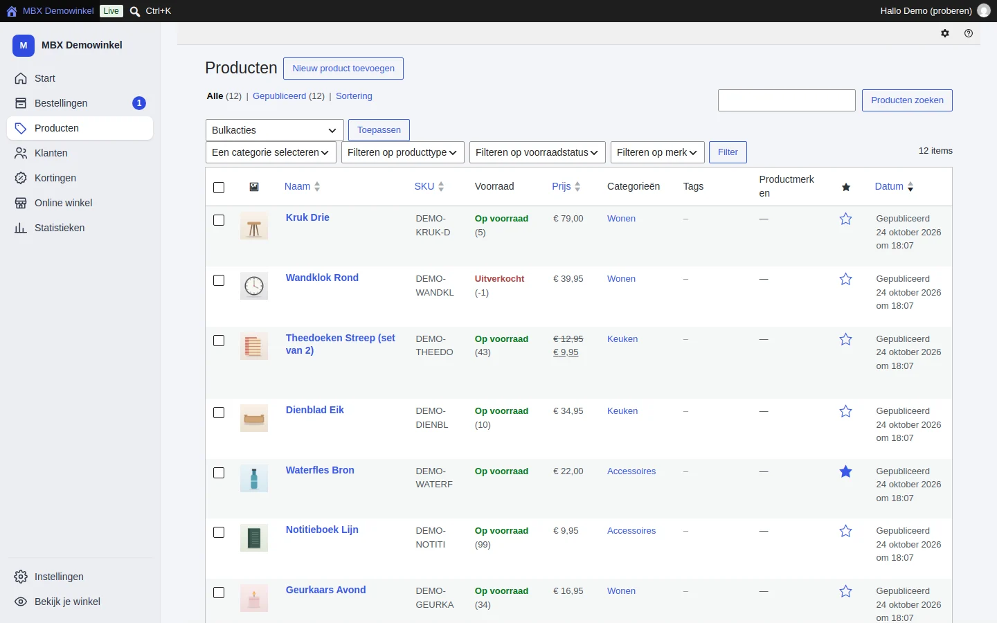The width and height of the screenshot is (997, 623).
Task: Open Instellingen at sidebar bottom
Action: tap(80, 577)
